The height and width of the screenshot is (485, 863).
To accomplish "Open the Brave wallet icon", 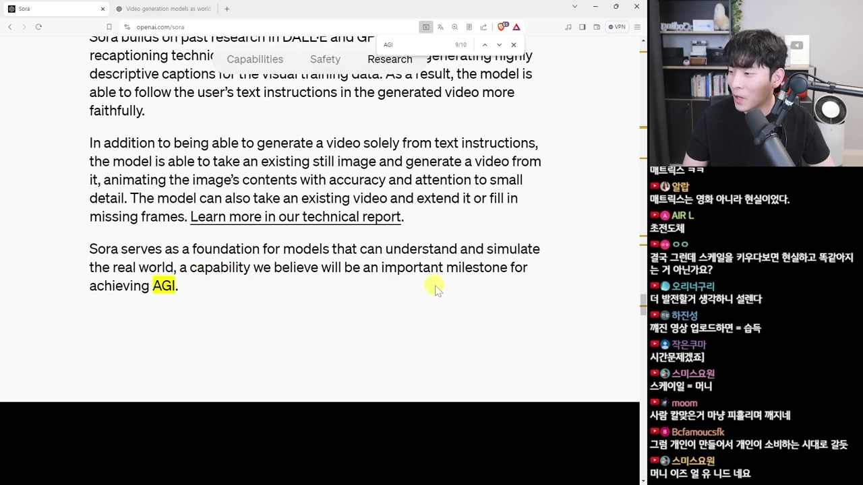I will 597,27.
